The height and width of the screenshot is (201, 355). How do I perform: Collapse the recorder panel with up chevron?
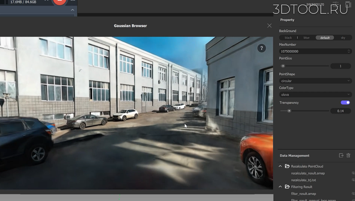(x=73, y=10)
